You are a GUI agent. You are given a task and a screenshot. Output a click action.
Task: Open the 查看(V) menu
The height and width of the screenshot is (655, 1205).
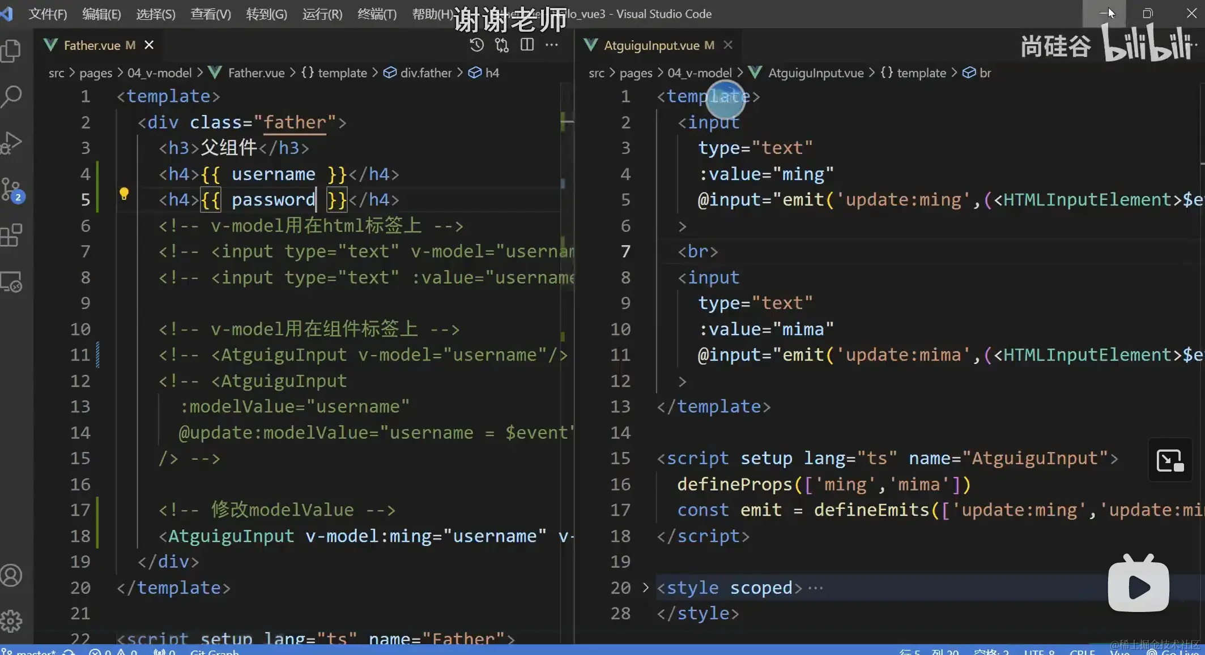(x=210, y=14)
